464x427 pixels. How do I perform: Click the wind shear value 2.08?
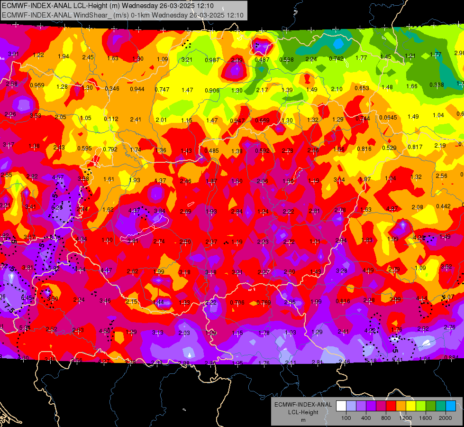[x=417, y=207]
